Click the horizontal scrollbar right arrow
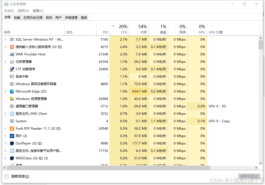 click(x=256, y=168)
